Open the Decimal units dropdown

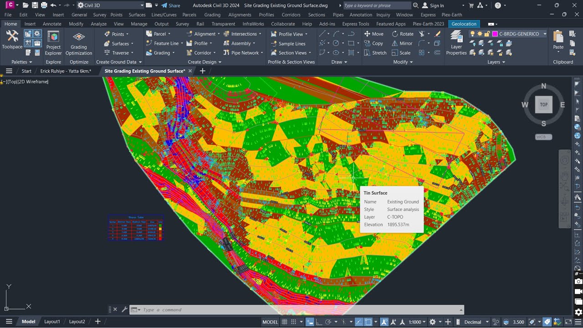[x=476, y=322]
